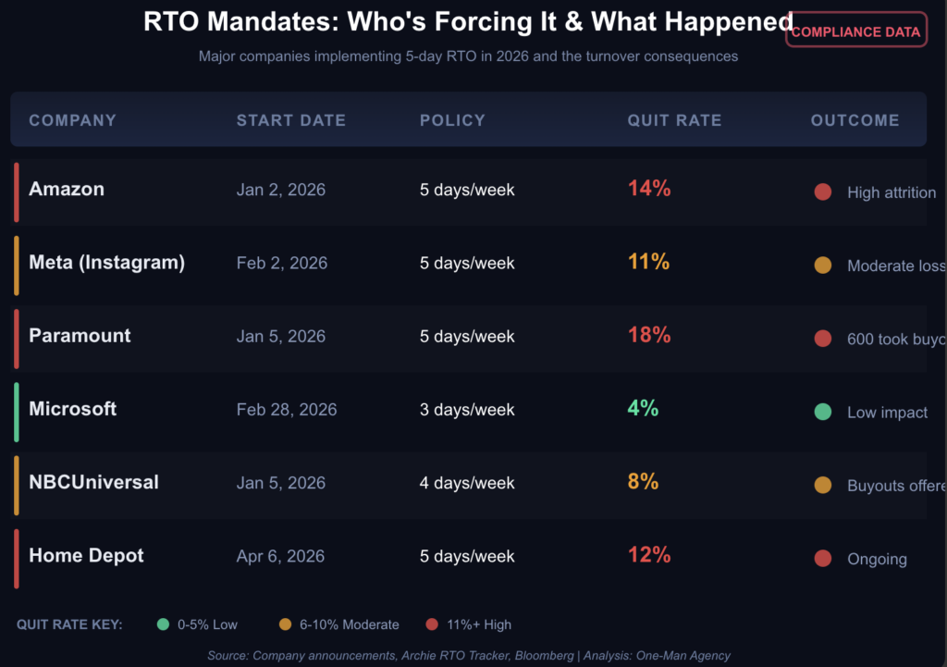This screenshot has height=667, width=947.
Task: Select the Policy column header
Action: pyautogui.click(x=452, y=120)
